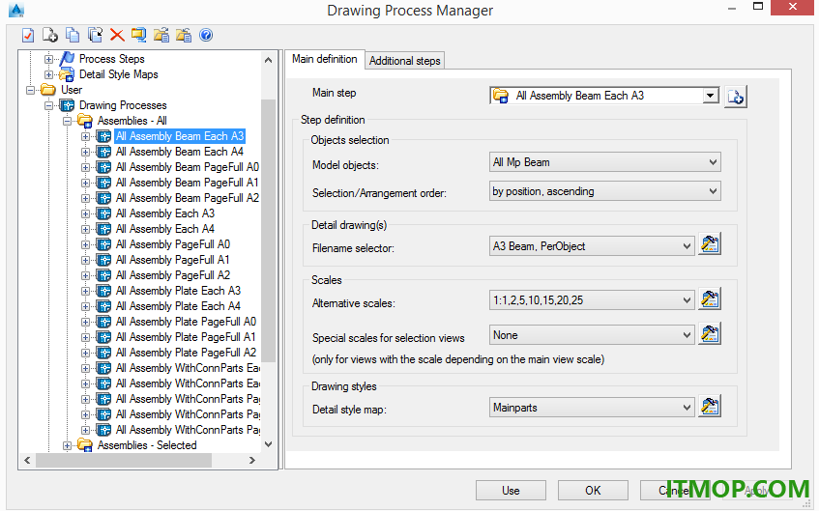Click the tree scroll-up arrow
The width and height of the screenshot is (819, 511).
(269, 60)
